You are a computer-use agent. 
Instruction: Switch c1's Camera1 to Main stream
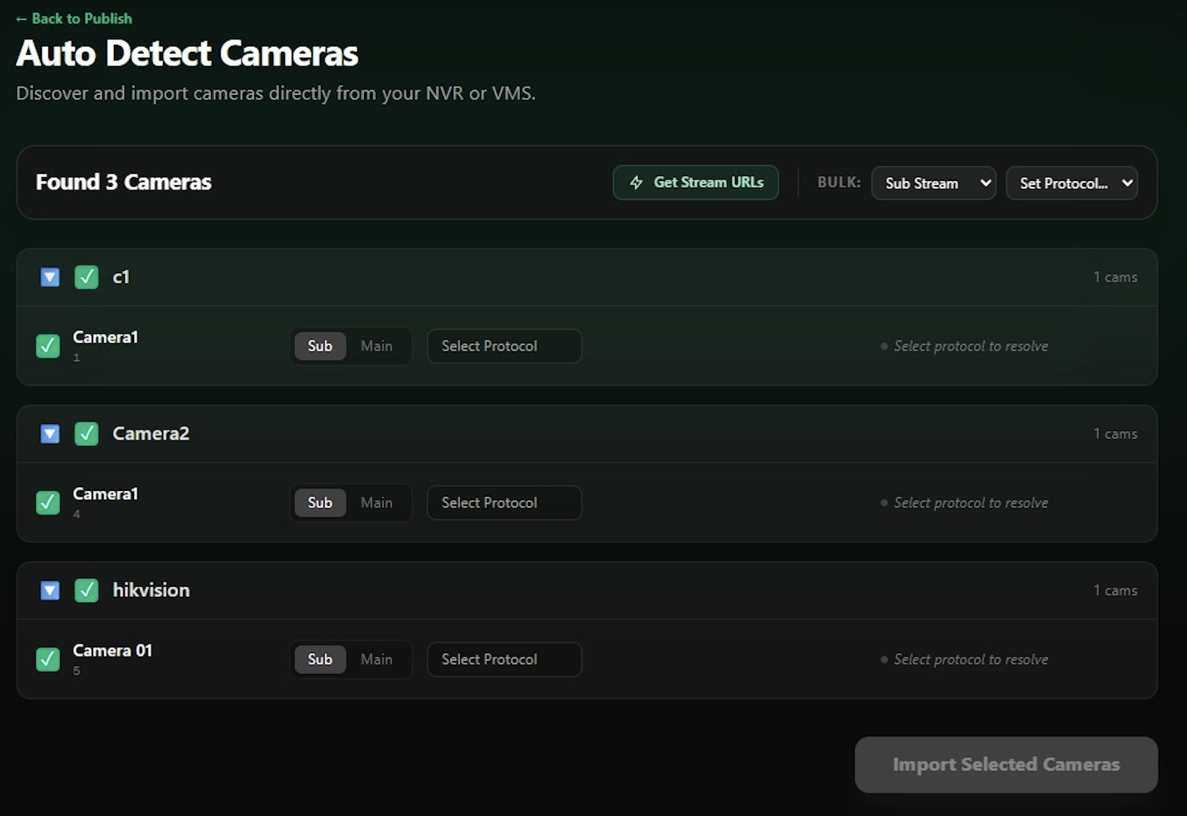[376, 346]
